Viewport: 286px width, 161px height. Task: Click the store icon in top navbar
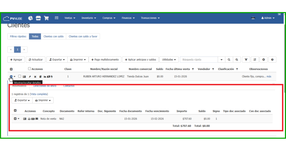coord(38,18)
